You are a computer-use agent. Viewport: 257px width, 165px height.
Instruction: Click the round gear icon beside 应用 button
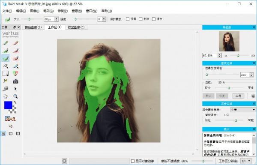click(x=253, y=96)
